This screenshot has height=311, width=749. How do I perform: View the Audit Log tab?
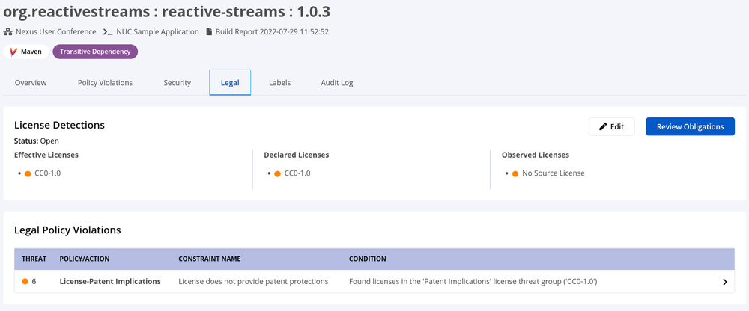(x=337, y=83)
